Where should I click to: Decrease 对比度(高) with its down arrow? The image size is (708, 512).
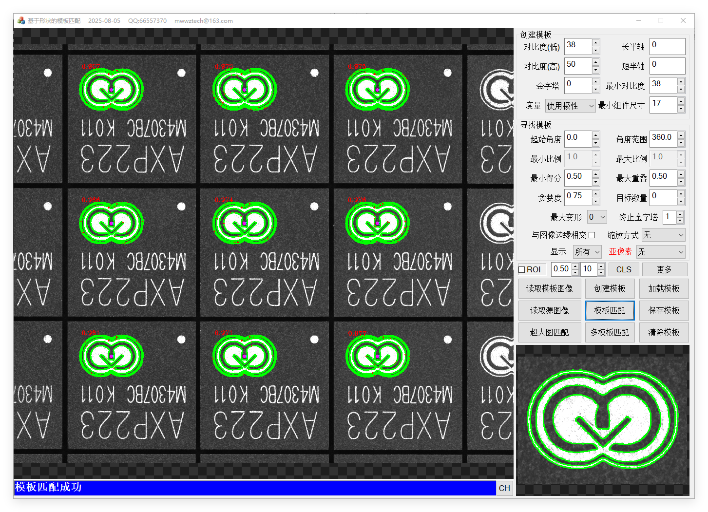click(x=595, y=70)
